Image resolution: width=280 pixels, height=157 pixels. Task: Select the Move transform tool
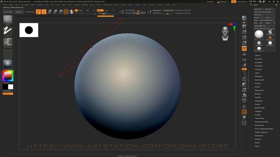click(x=49, y=12)
